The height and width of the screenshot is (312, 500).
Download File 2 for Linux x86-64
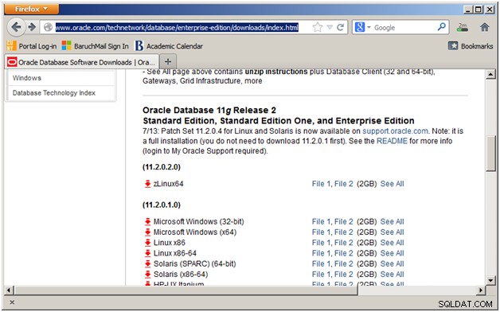[x=344, y=253]
